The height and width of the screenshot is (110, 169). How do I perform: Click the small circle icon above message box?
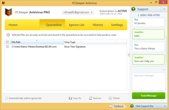tap(164, 70)
